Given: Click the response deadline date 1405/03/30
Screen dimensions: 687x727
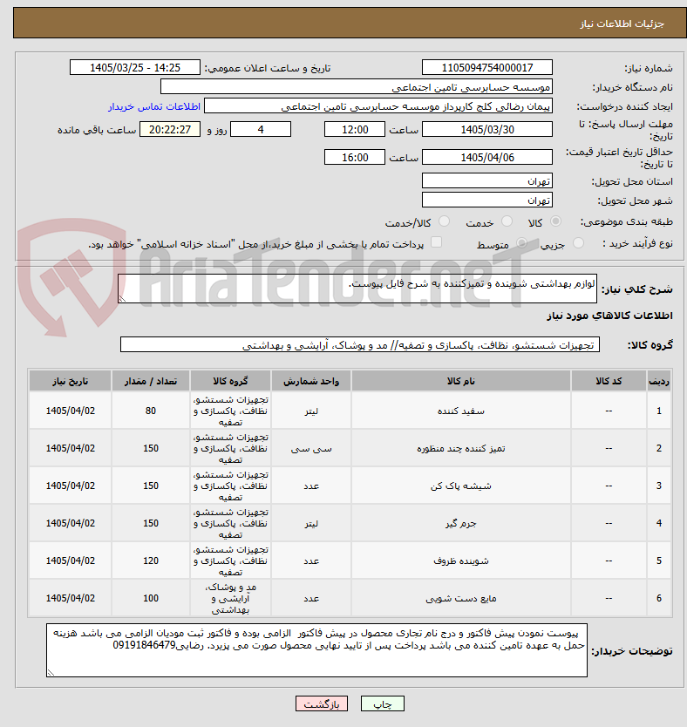Looking at the screenshot, I should (x=487, y=129).
